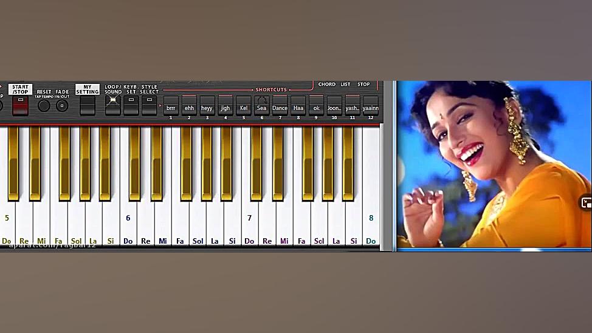Screen dimensions: 592x333
Task: Play gold sharp key between Re6 and Mi6
Action: click(x=157, y=163)
